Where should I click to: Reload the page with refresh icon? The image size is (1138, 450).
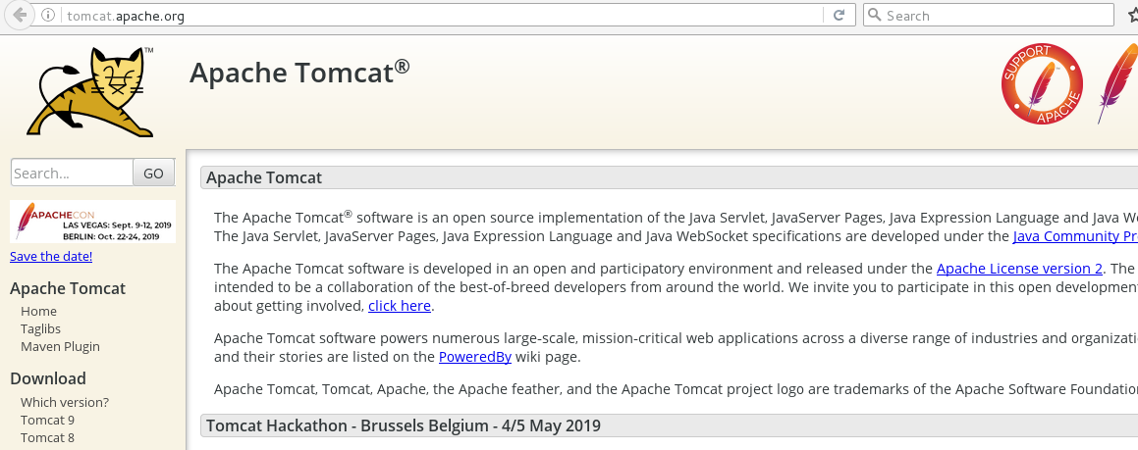[839, 16]
